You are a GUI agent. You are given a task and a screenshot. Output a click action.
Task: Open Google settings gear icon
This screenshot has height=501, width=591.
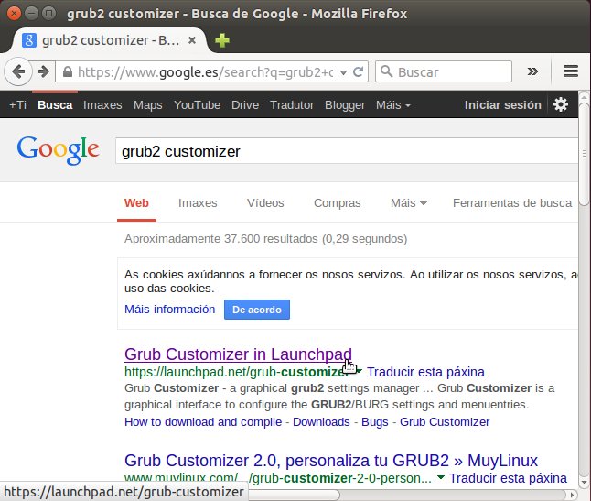[x=561, y=104]
